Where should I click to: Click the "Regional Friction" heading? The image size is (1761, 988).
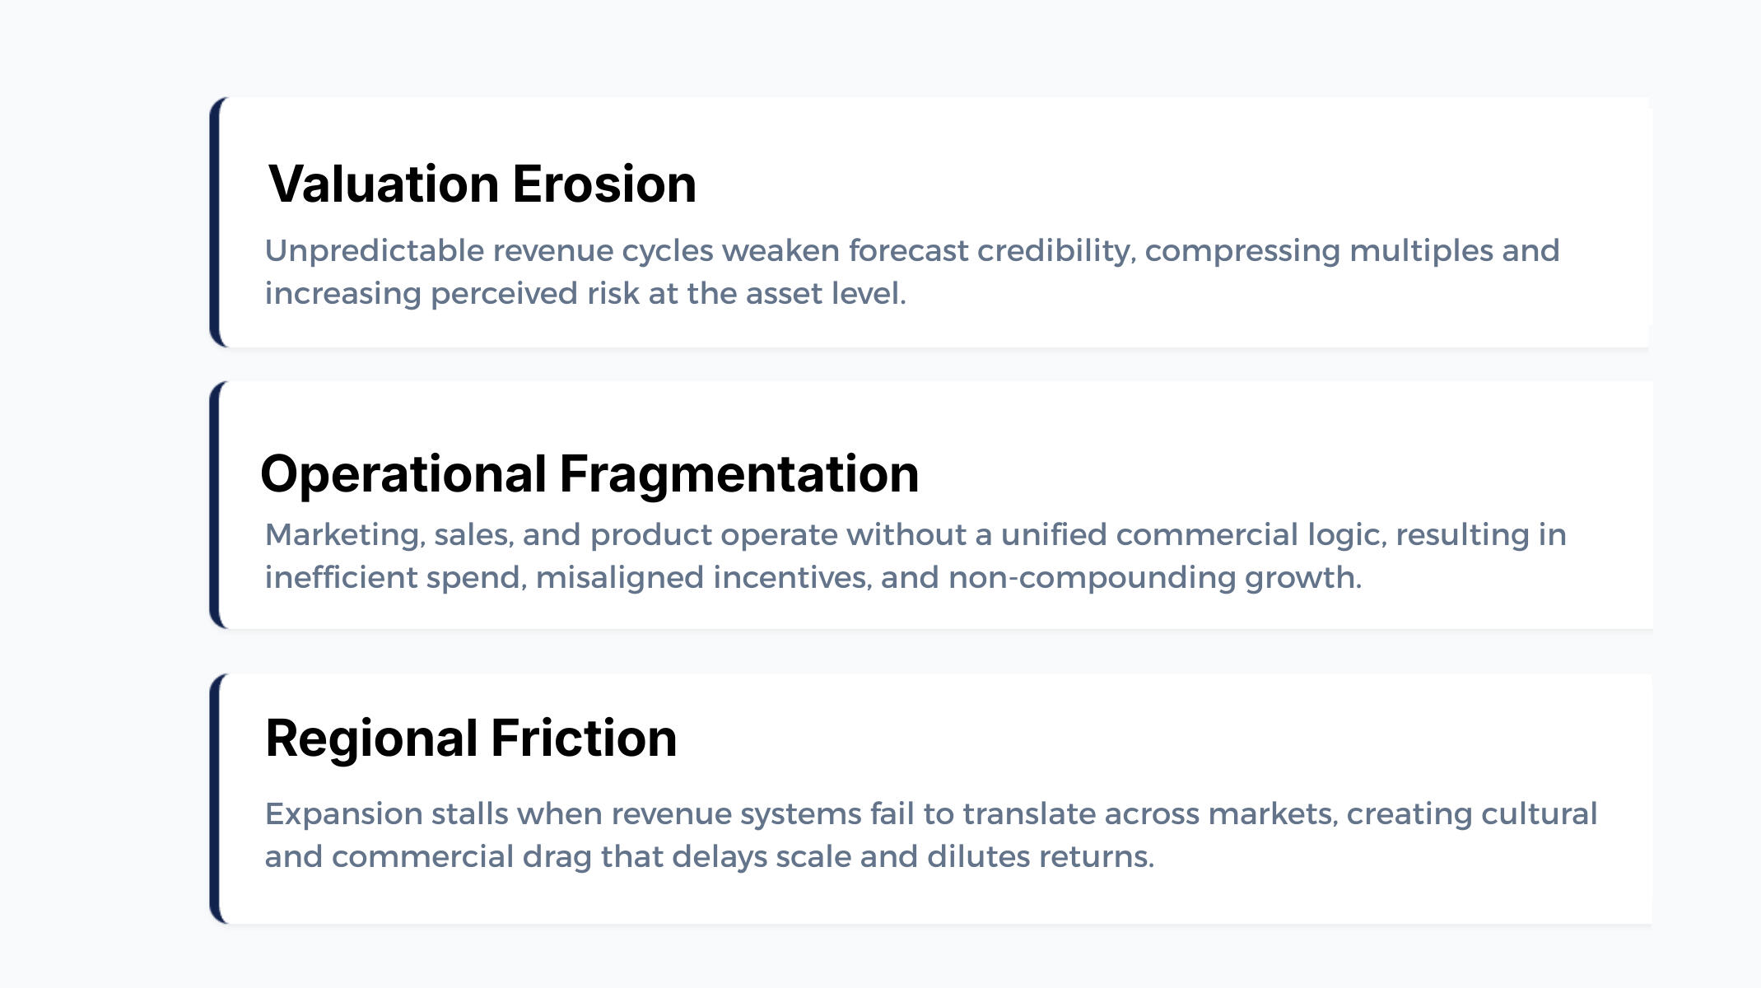[x=471, y=738]
